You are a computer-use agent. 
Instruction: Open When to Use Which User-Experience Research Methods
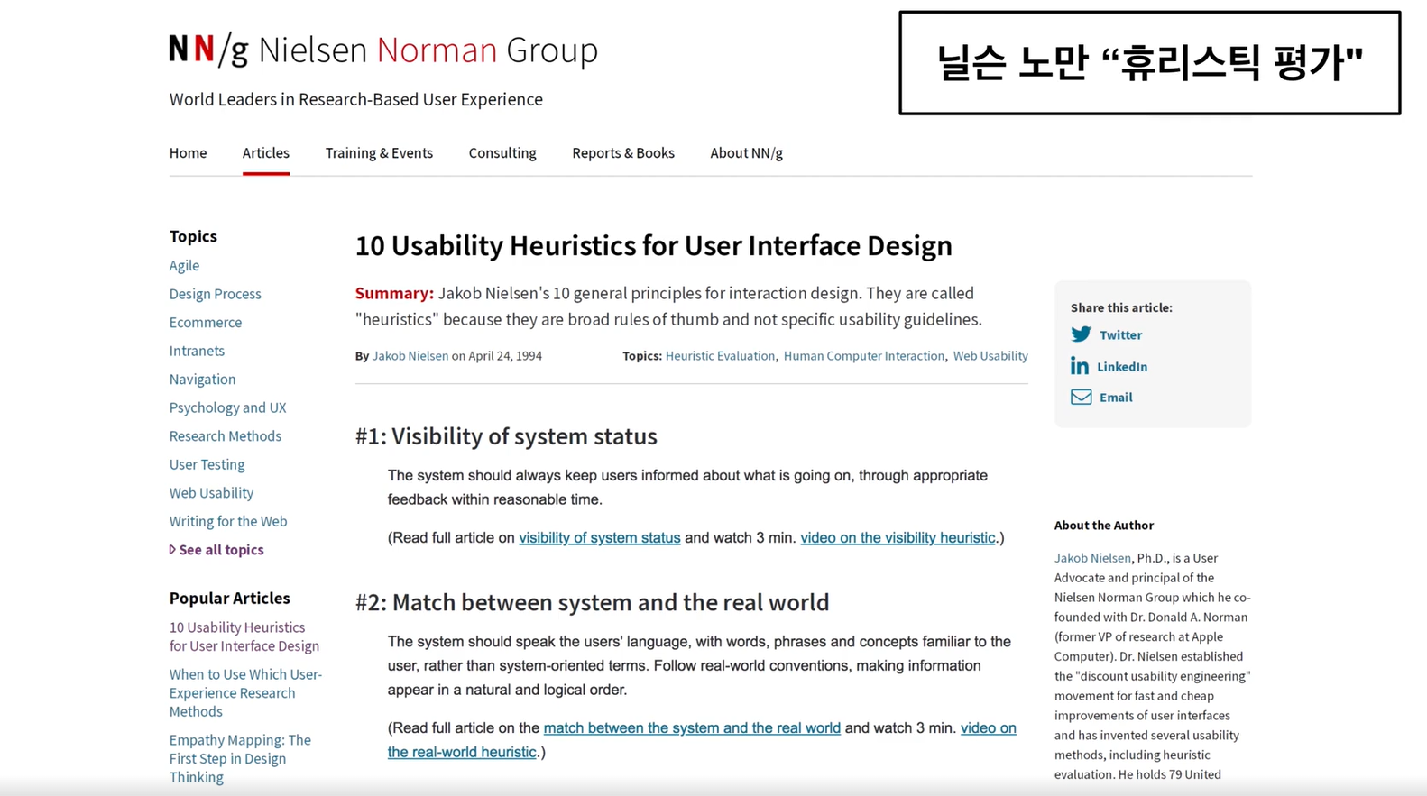pos(245,693)
